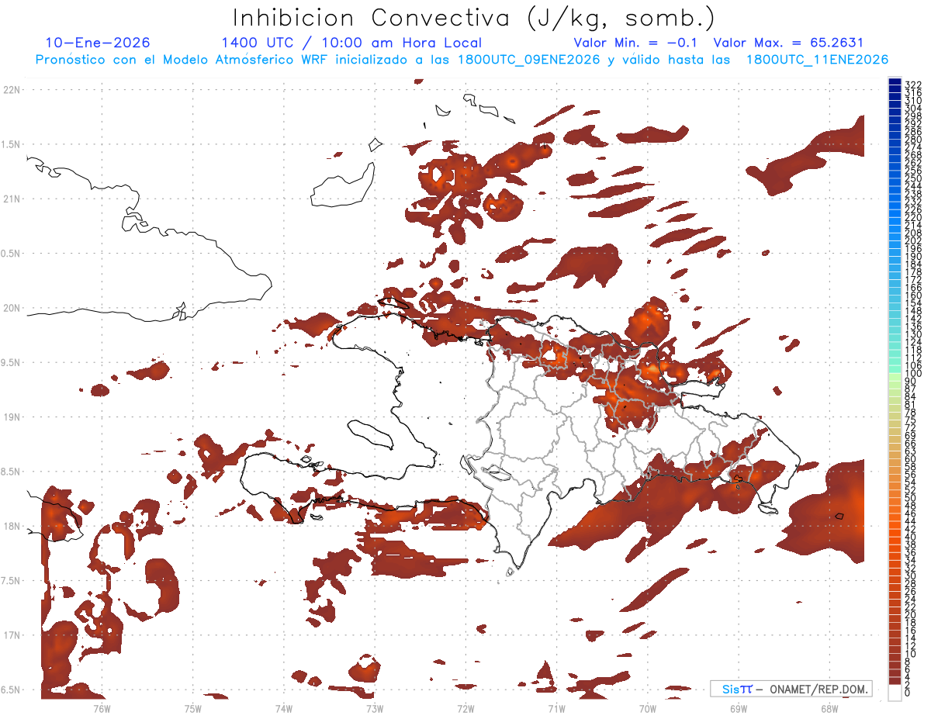931x719 pixels.
Task: Click the '18N' latitude label
Action: [12, 526]
